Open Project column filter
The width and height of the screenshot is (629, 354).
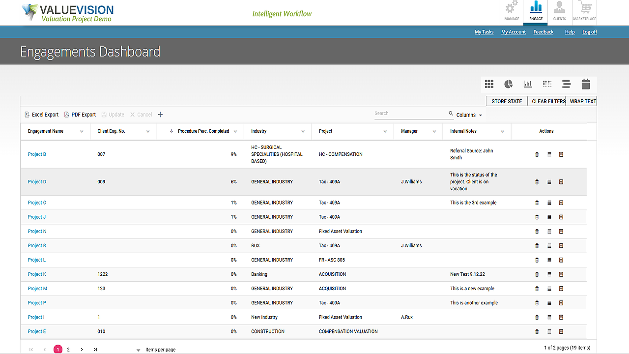[385, 131]
